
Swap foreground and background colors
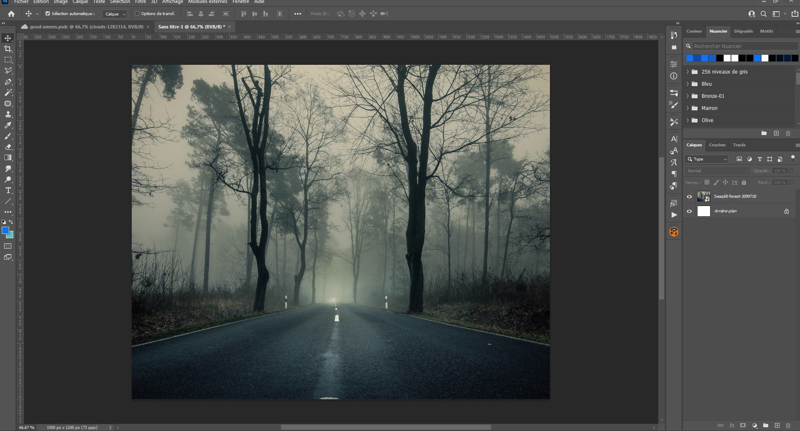[x=11, y=222]
